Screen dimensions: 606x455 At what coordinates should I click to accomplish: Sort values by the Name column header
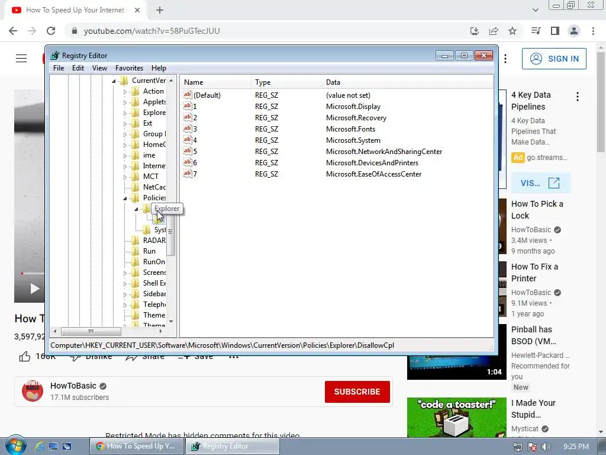point(215,82)
